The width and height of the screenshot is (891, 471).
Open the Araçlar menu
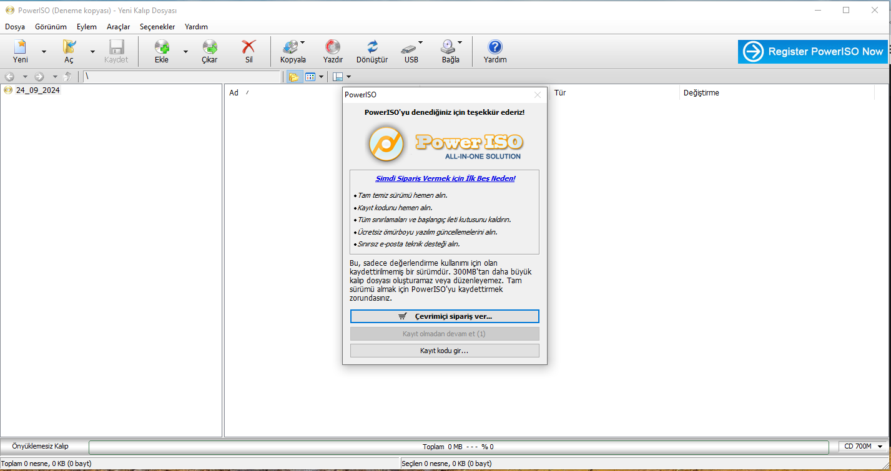point(119,27)
